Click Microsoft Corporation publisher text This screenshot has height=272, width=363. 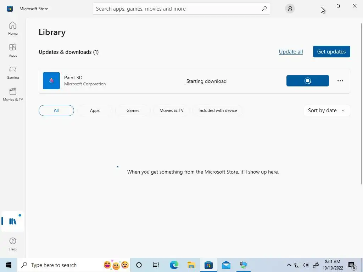[85, 84]
